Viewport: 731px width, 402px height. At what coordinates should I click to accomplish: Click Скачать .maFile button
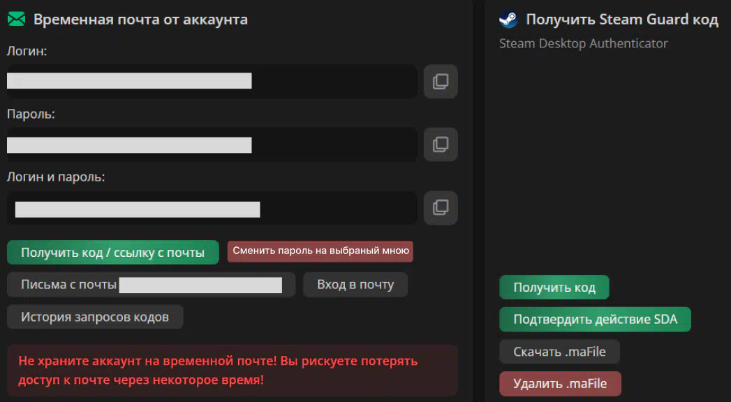point(559,352)
